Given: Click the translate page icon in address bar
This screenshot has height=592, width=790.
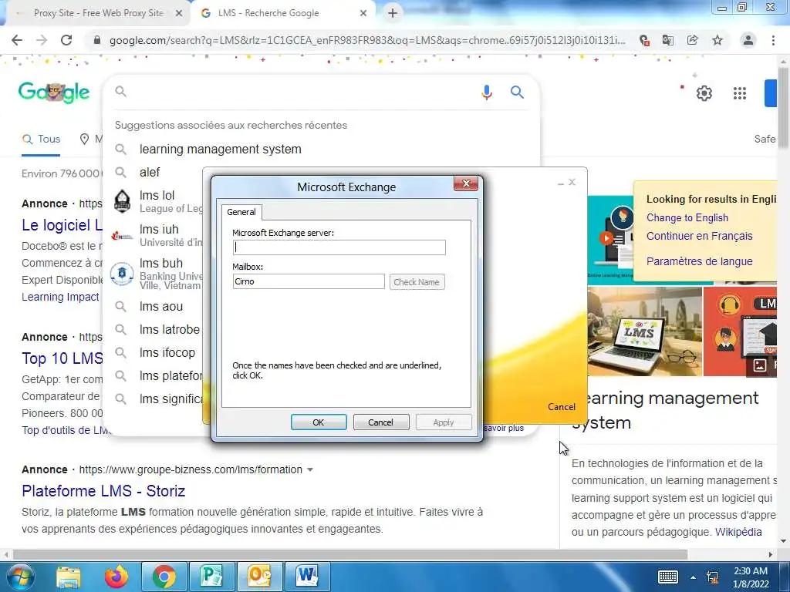Looking at the screenshot, I should (668, 40).
